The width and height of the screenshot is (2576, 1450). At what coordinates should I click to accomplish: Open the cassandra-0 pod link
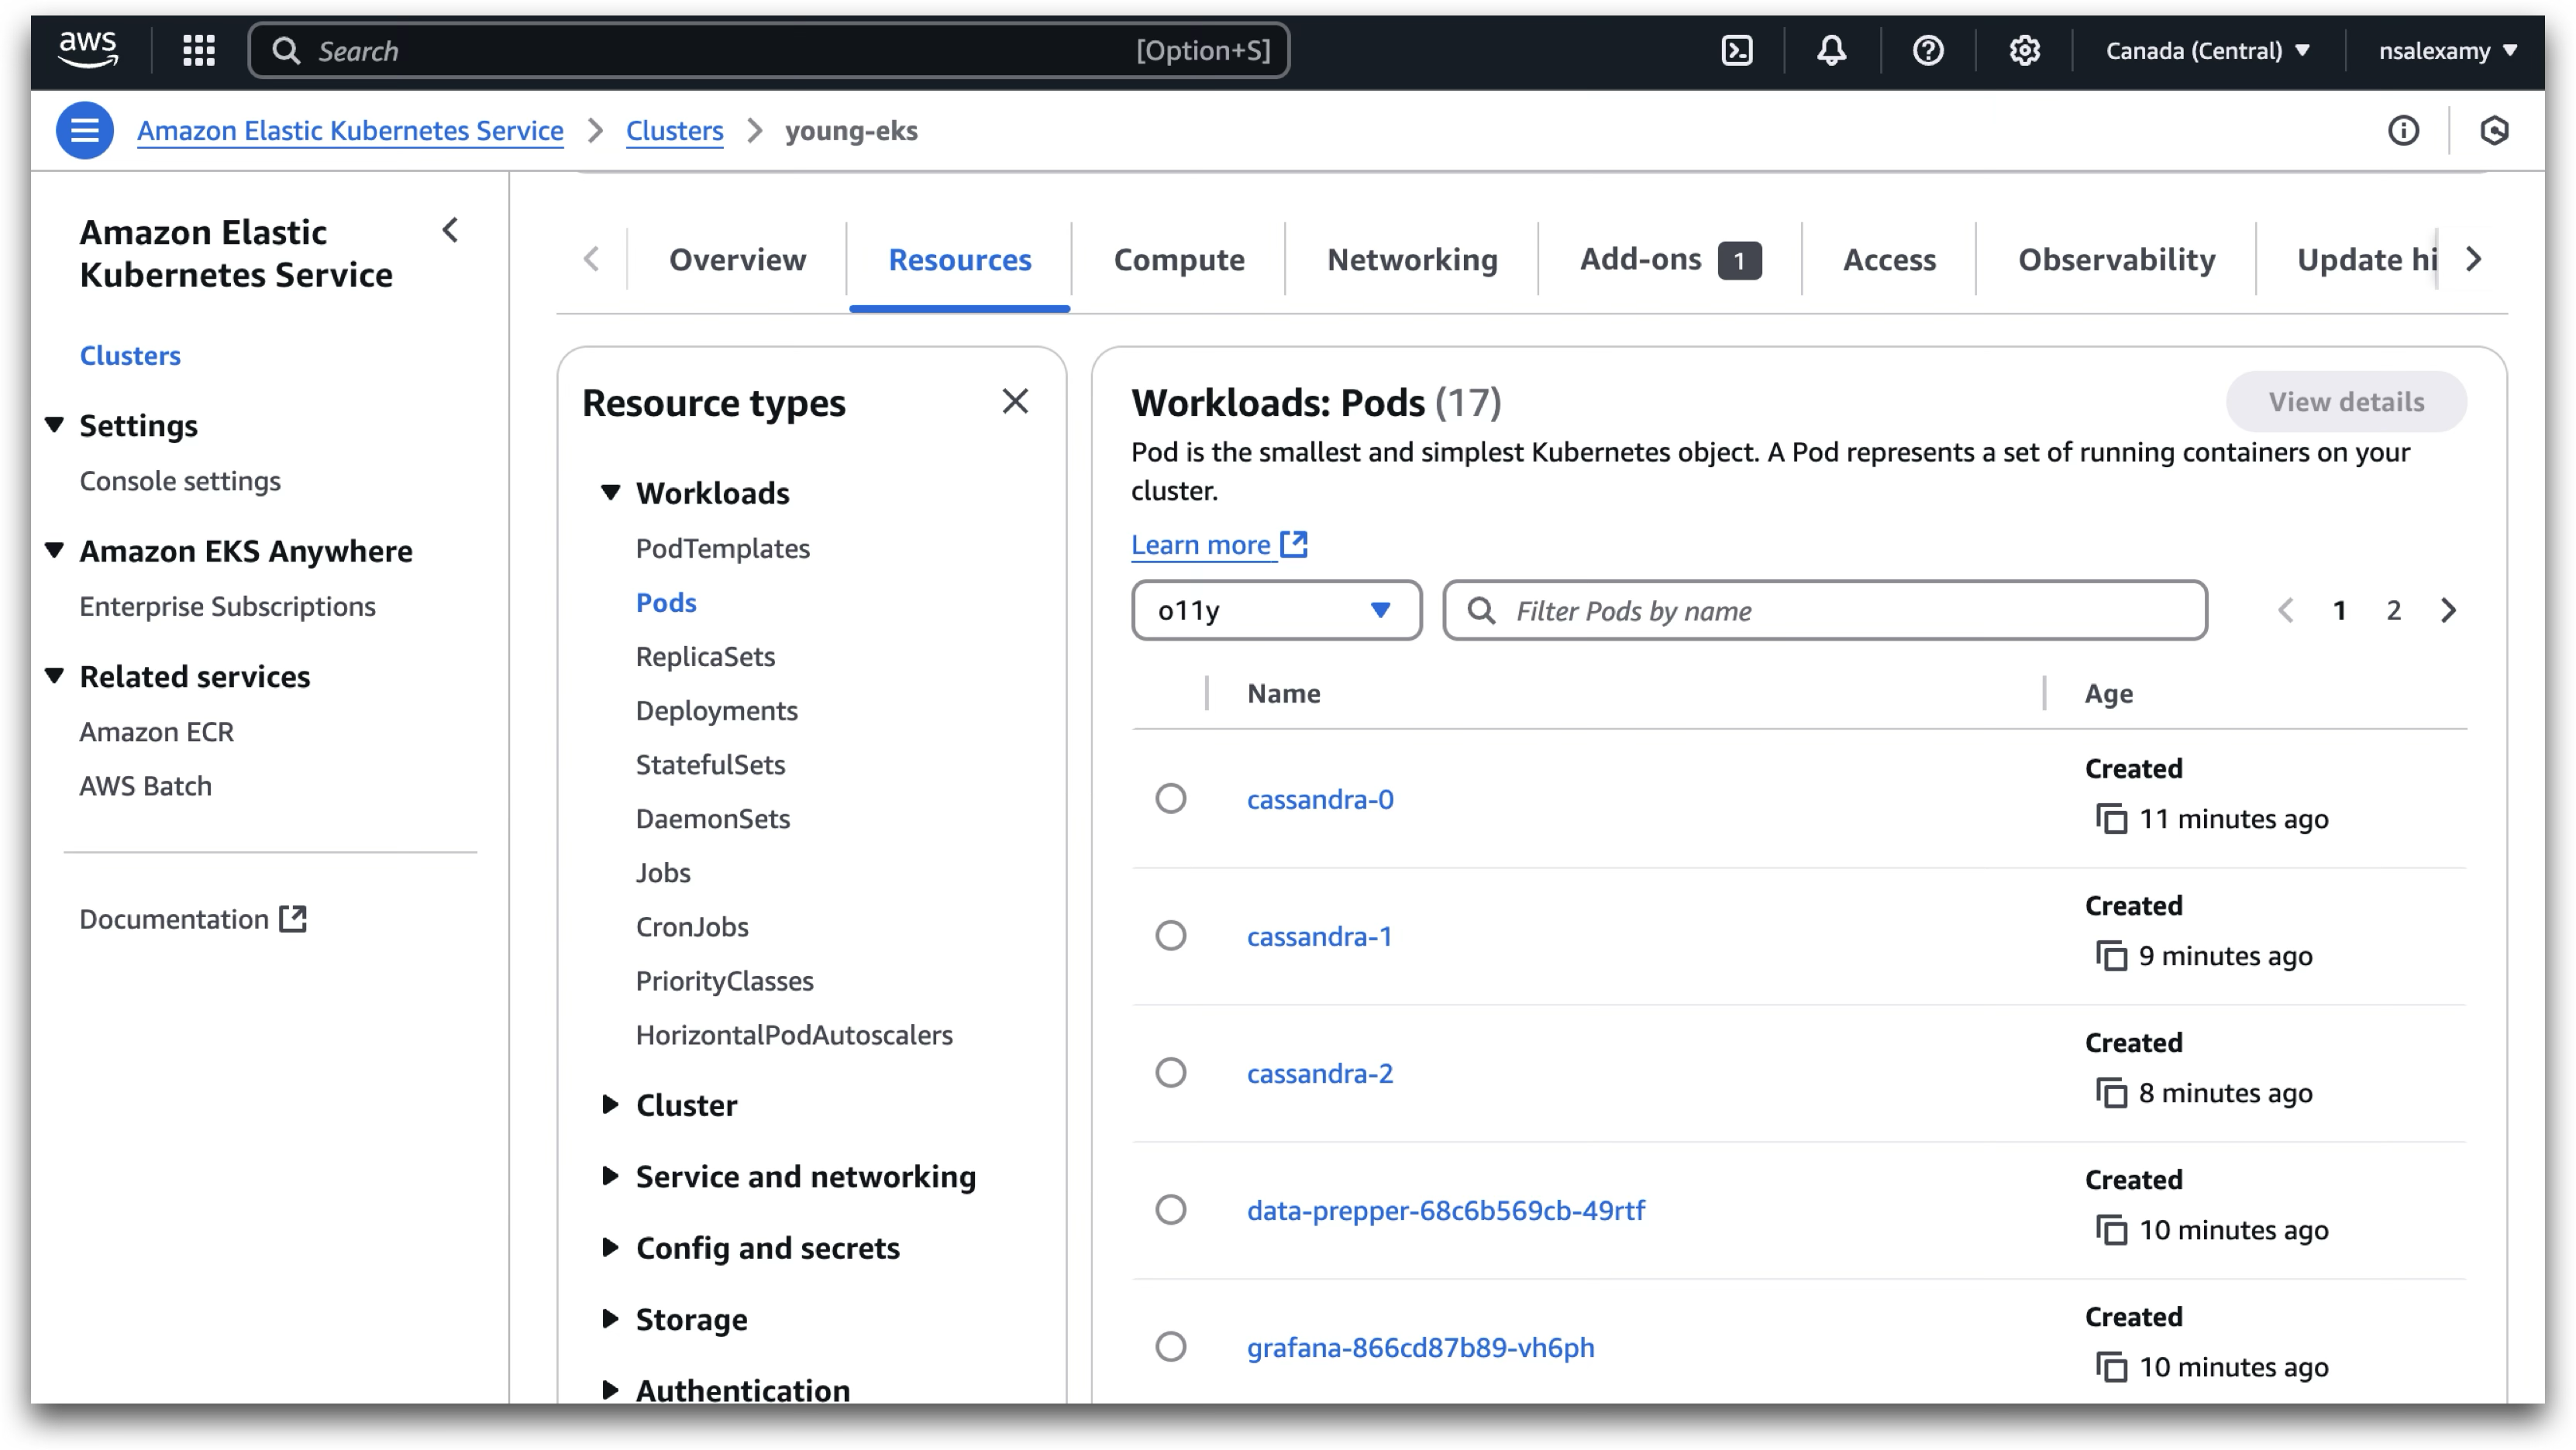[x=1320, y=799]
